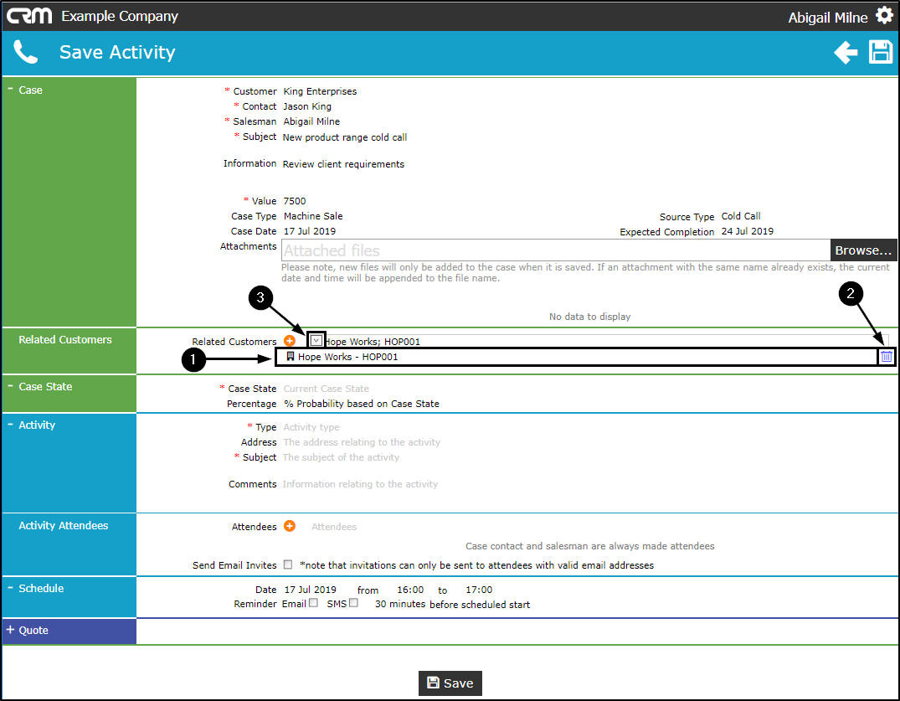Viewport: 900px width, 701px height.
Task: Click the Related Customers section header
Action: (64, 339)
